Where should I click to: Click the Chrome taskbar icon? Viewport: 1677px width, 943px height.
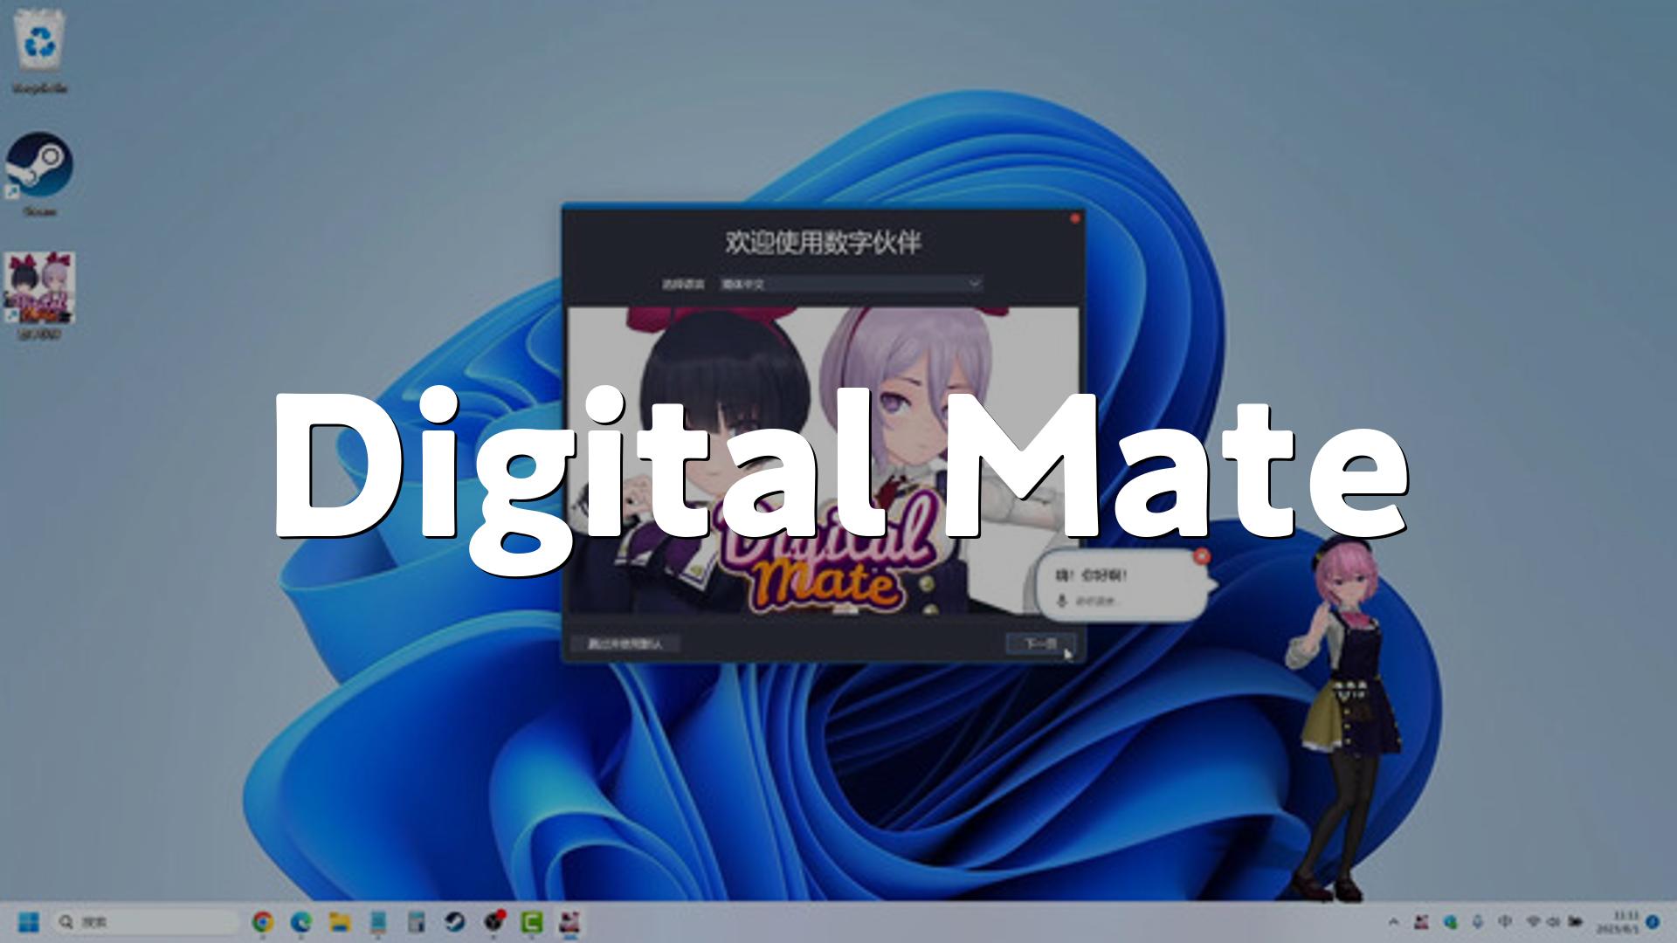point(262,922)
